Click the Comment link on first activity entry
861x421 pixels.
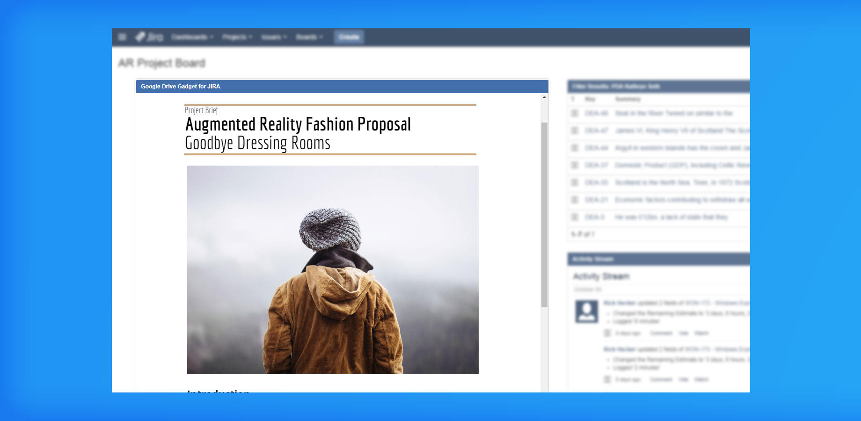[661, 333]
